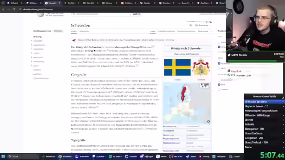Open the Werkzeuge tools dropdown

point(205,31)
